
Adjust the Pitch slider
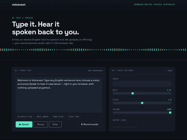(142, 103)
